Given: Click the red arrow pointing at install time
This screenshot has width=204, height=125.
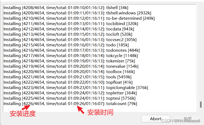Looking at the screenshot, I should 80,110.
